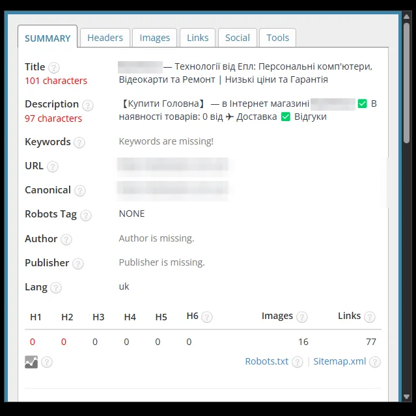Click the help icon next to Robots Tag
Image resolution: width=416 pixels, height=416 pixels.
point(86,215)
